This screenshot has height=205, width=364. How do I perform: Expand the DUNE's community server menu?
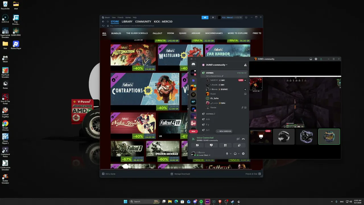pyautogui.click(x=217, y=65)
